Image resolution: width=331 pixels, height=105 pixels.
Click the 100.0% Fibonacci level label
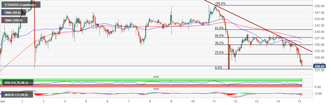(x=220, y=4)
